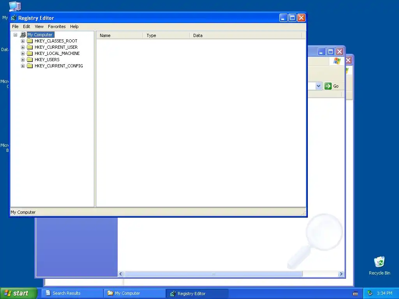Open the address dropdown arrow in background window
Image resolution: width=399 pixels, height=299 pixels.
click(x=318, y=86)
